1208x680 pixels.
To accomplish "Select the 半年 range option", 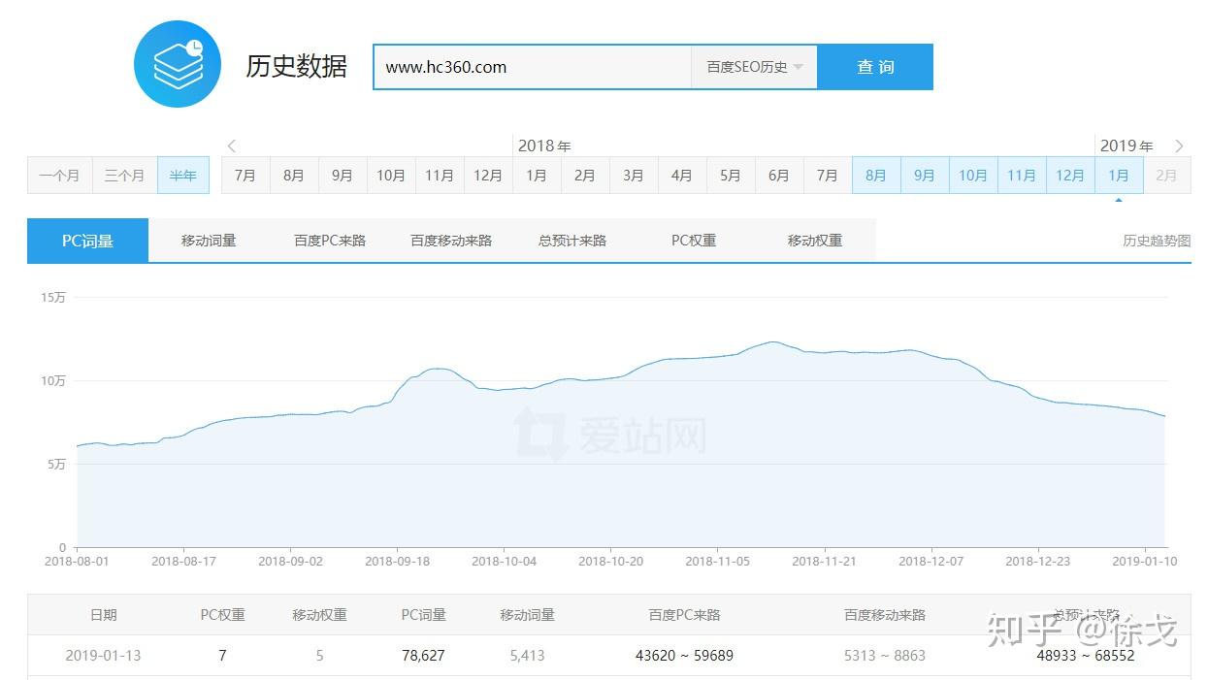I will point(183,176).
